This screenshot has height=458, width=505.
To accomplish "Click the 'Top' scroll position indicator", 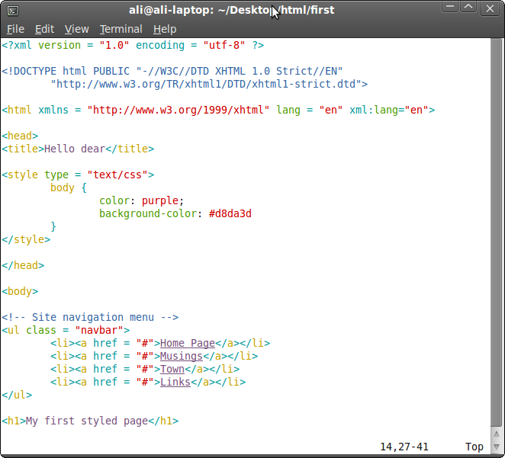I will (474, 447).
